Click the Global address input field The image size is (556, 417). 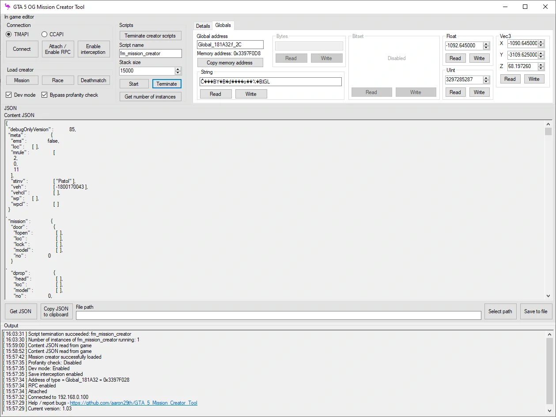pos(230,45)
